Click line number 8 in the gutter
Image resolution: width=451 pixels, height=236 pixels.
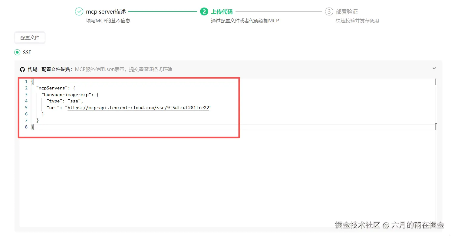coord(26,127)
